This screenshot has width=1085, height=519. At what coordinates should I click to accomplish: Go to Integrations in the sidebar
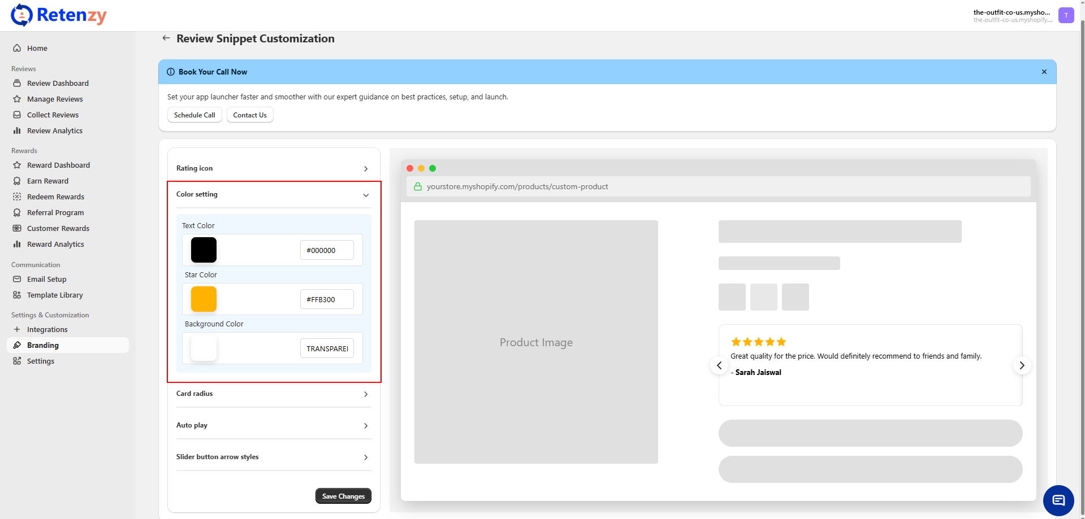coord(47,330)
